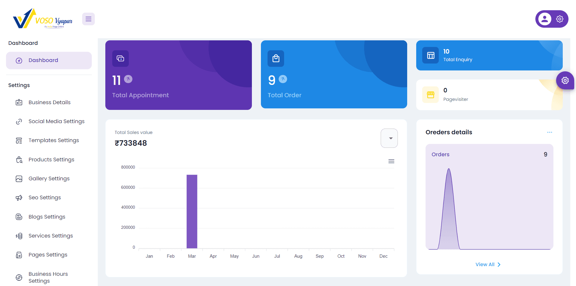Toggle the sidebar hamburger menu
Image resolution: width=576 pixels, height=286 pixels.
coord(88,19)
